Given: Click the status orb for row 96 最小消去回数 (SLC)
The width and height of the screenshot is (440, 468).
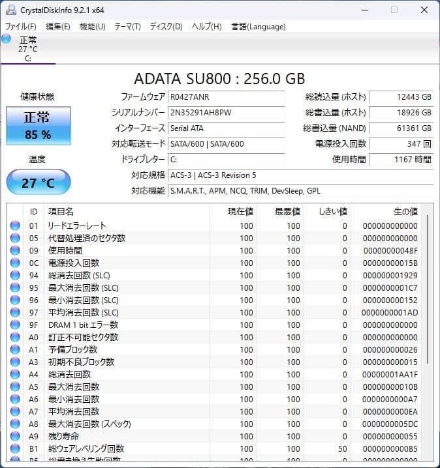Looking at the screenshot, I should coord(15,300).
